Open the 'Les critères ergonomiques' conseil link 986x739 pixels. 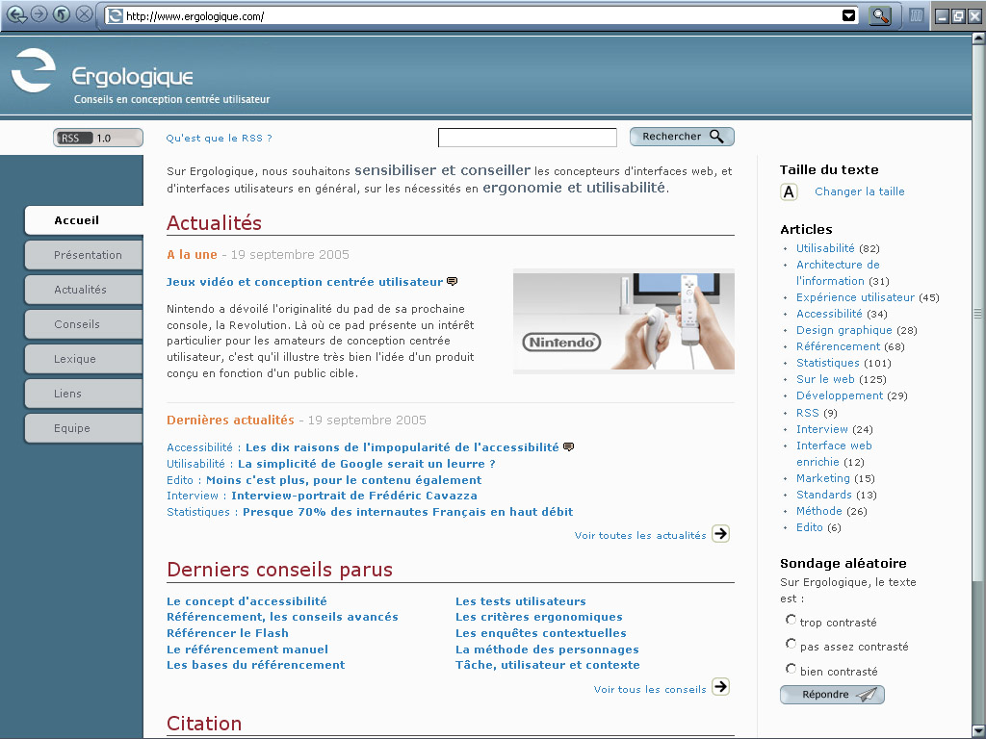(539, 617)
